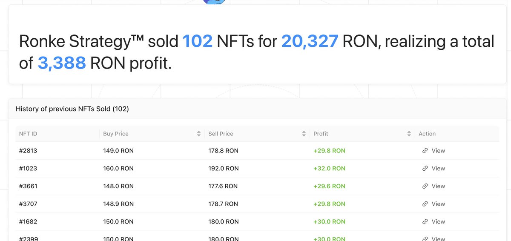Click the Action column header
Image resolution: width=511 pixels, height=241 pixels.
coord(427,134)
